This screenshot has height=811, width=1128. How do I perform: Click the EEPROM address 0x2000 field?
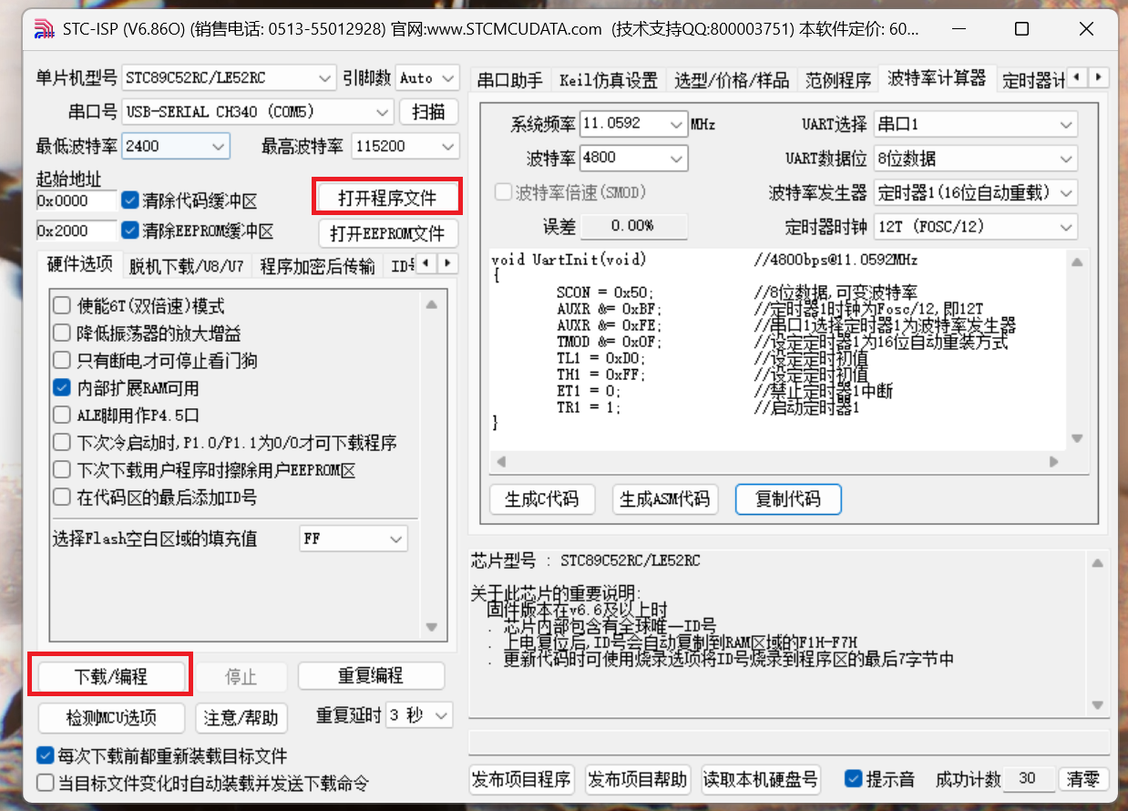pos(77,231)
